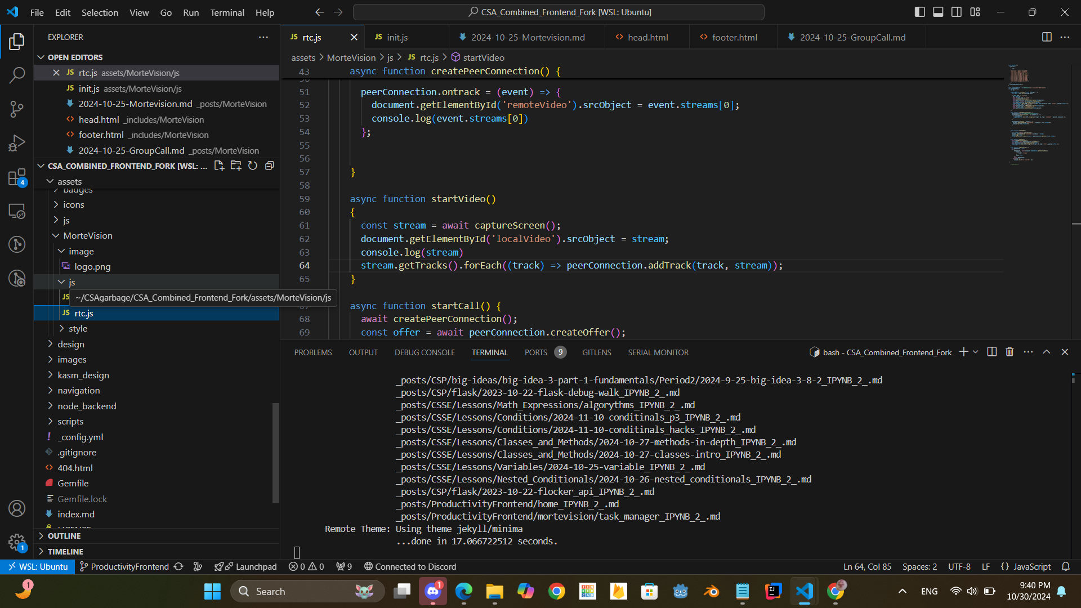Viewport: 1081px width, 608px height.
Task: Click the taskbar Search box
Action: pos(307,591)
